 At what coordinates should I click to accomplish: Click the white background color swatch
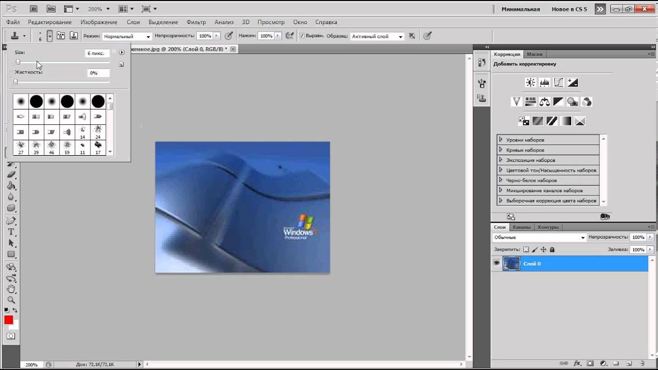click(x=15, y=325)
